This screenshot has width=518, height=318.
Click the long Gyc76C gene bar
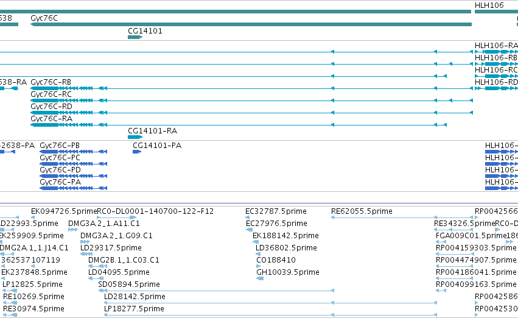[x=251, y=24]
